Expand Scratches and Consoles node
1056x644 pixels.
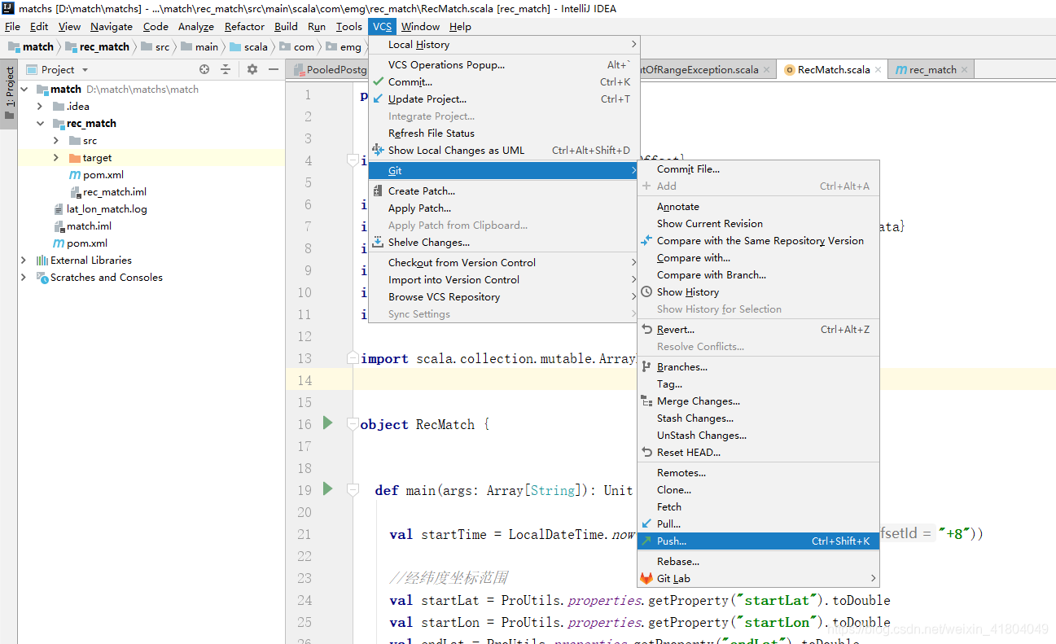coord(24,278)
